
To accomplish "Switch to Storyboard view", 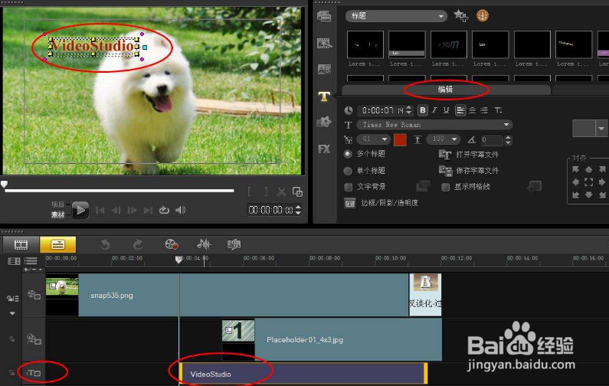I will click(21, 244).
